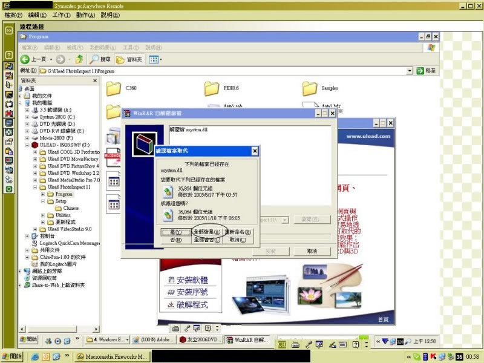Open pcAnywhere 動作(A) menu

point(85,15)
